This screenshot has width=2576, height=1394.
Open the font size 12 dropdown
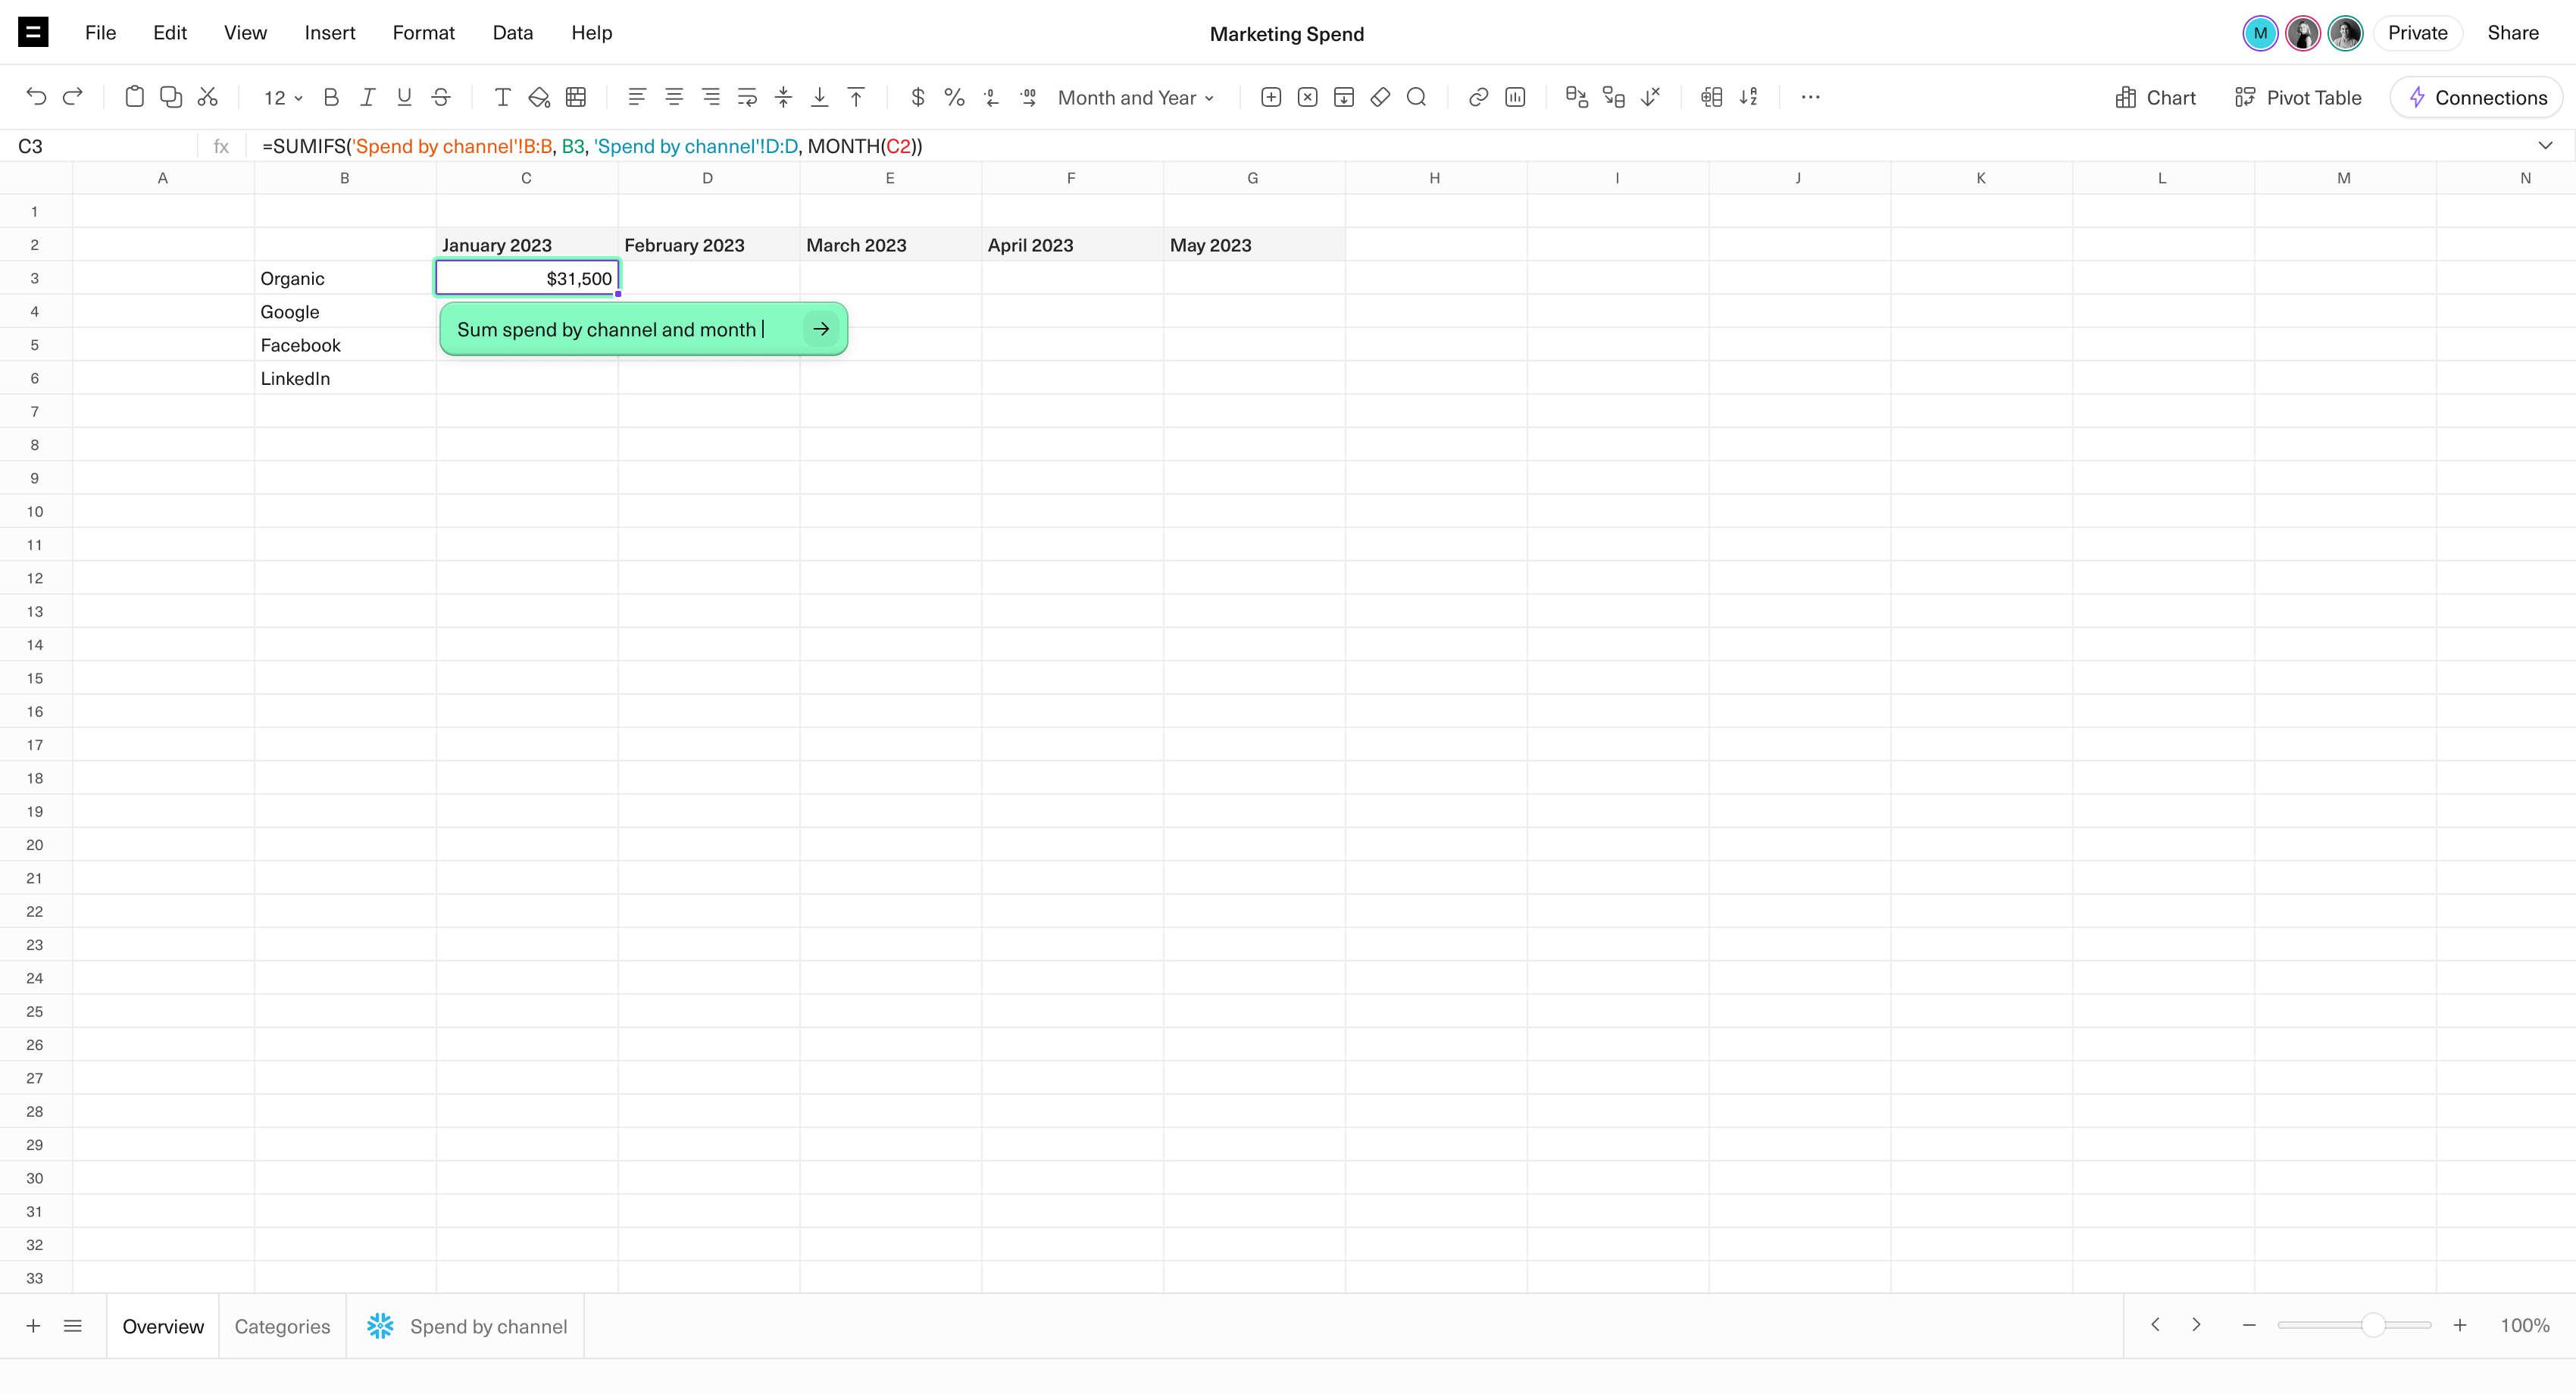(x=283, y=98)
